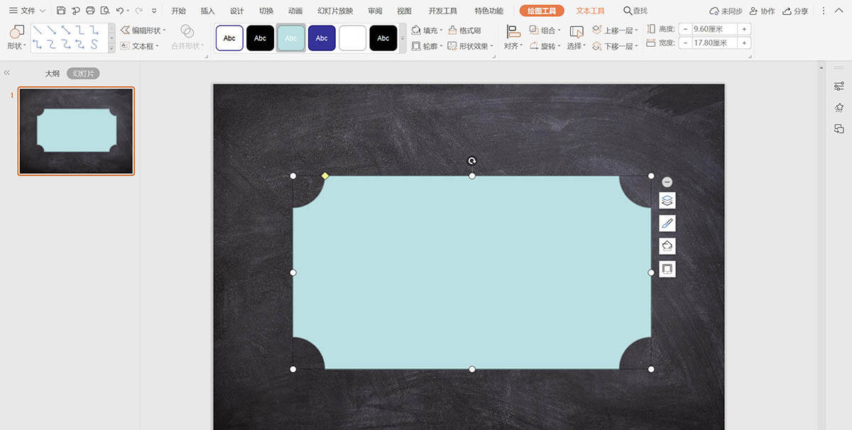Image resolution: width=852 pixels, height=430 pixels.
Task: Open the Fill (填充) dropdown
Action: (427, 31)
